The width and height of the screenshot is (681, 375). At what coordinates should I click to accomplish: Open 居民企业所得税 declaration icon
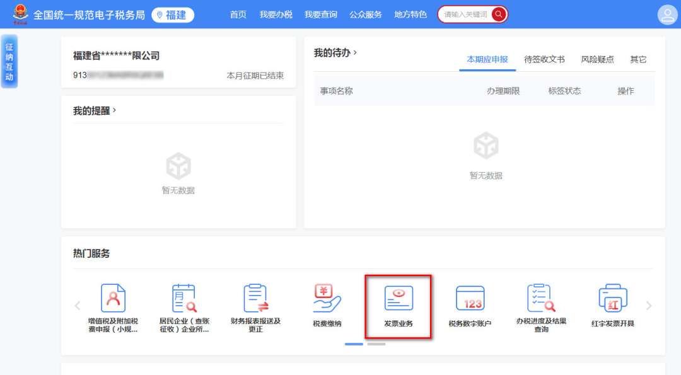tap(184, 299)
